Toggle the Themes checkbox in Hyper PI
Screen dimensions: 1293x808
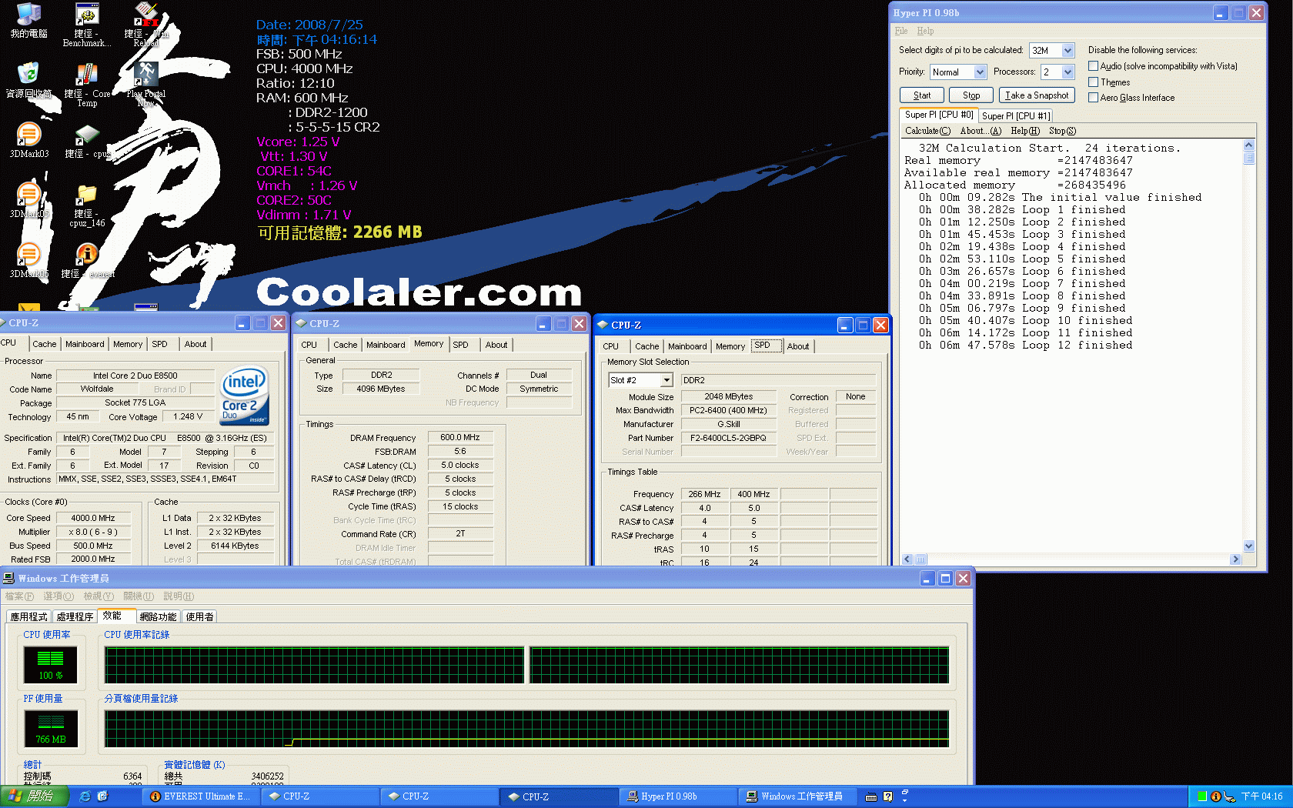[1093, 82]
